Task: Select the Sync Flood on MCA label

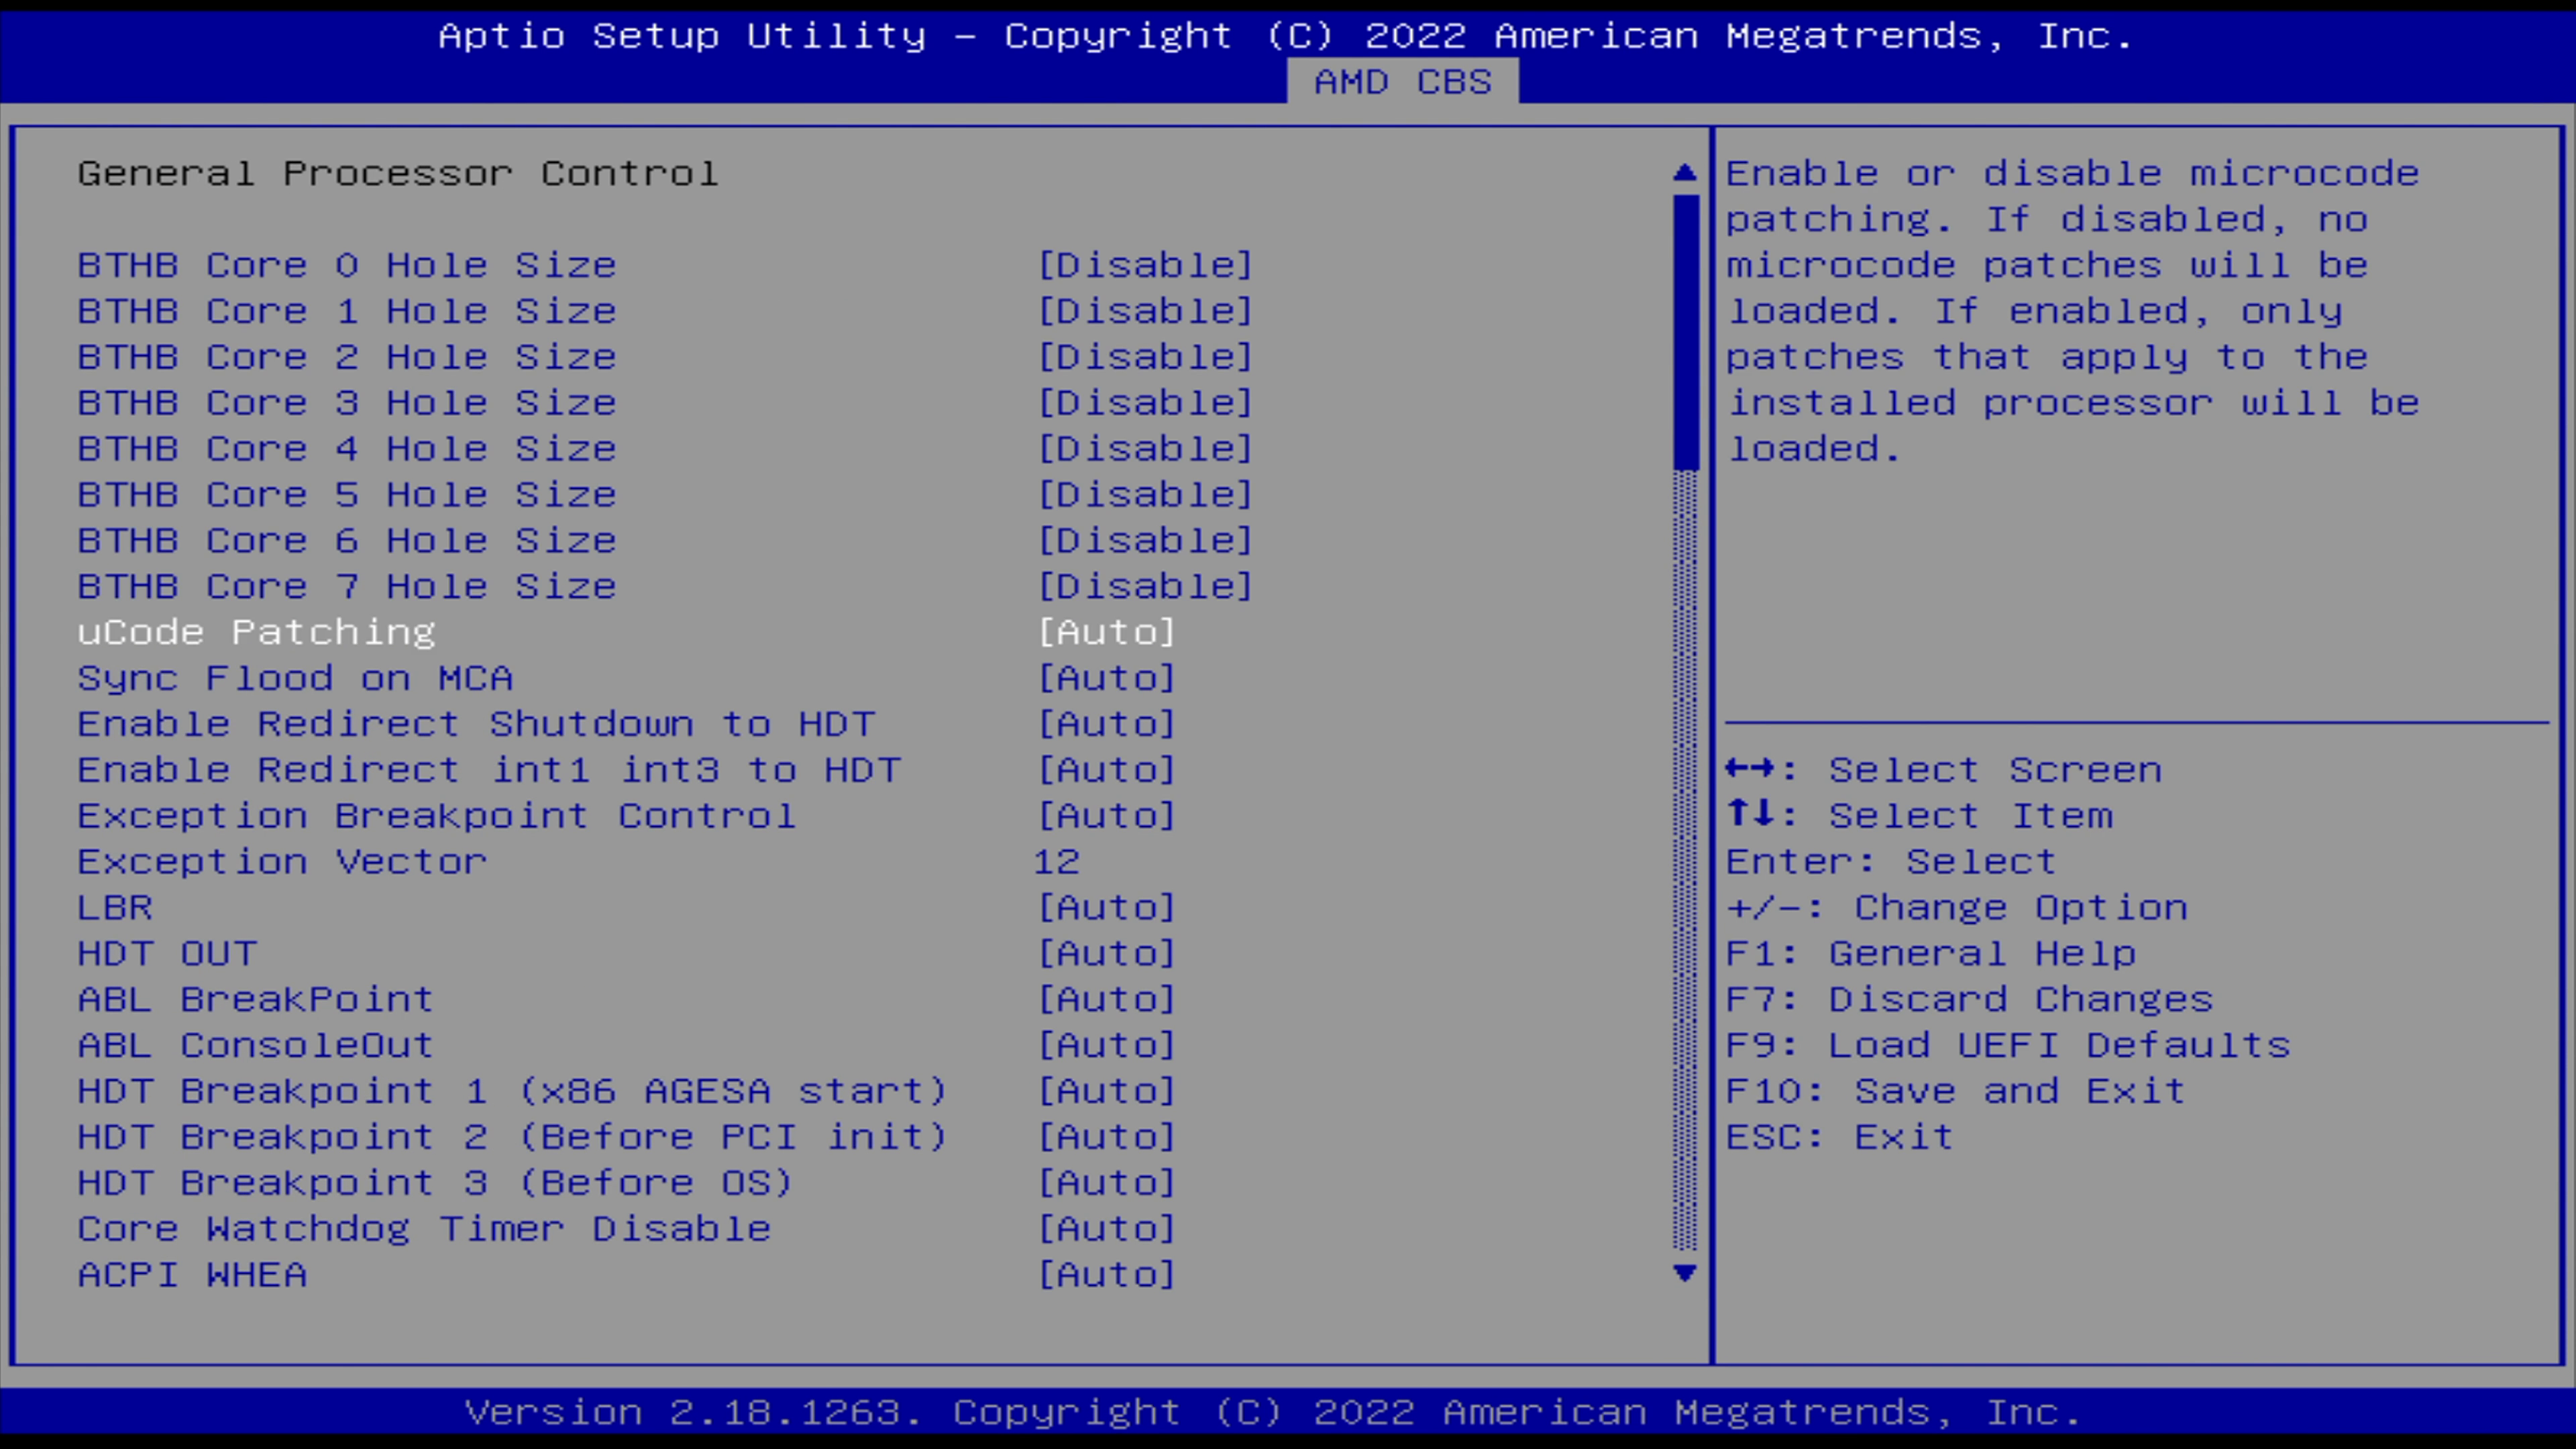Action: (295, 678)
